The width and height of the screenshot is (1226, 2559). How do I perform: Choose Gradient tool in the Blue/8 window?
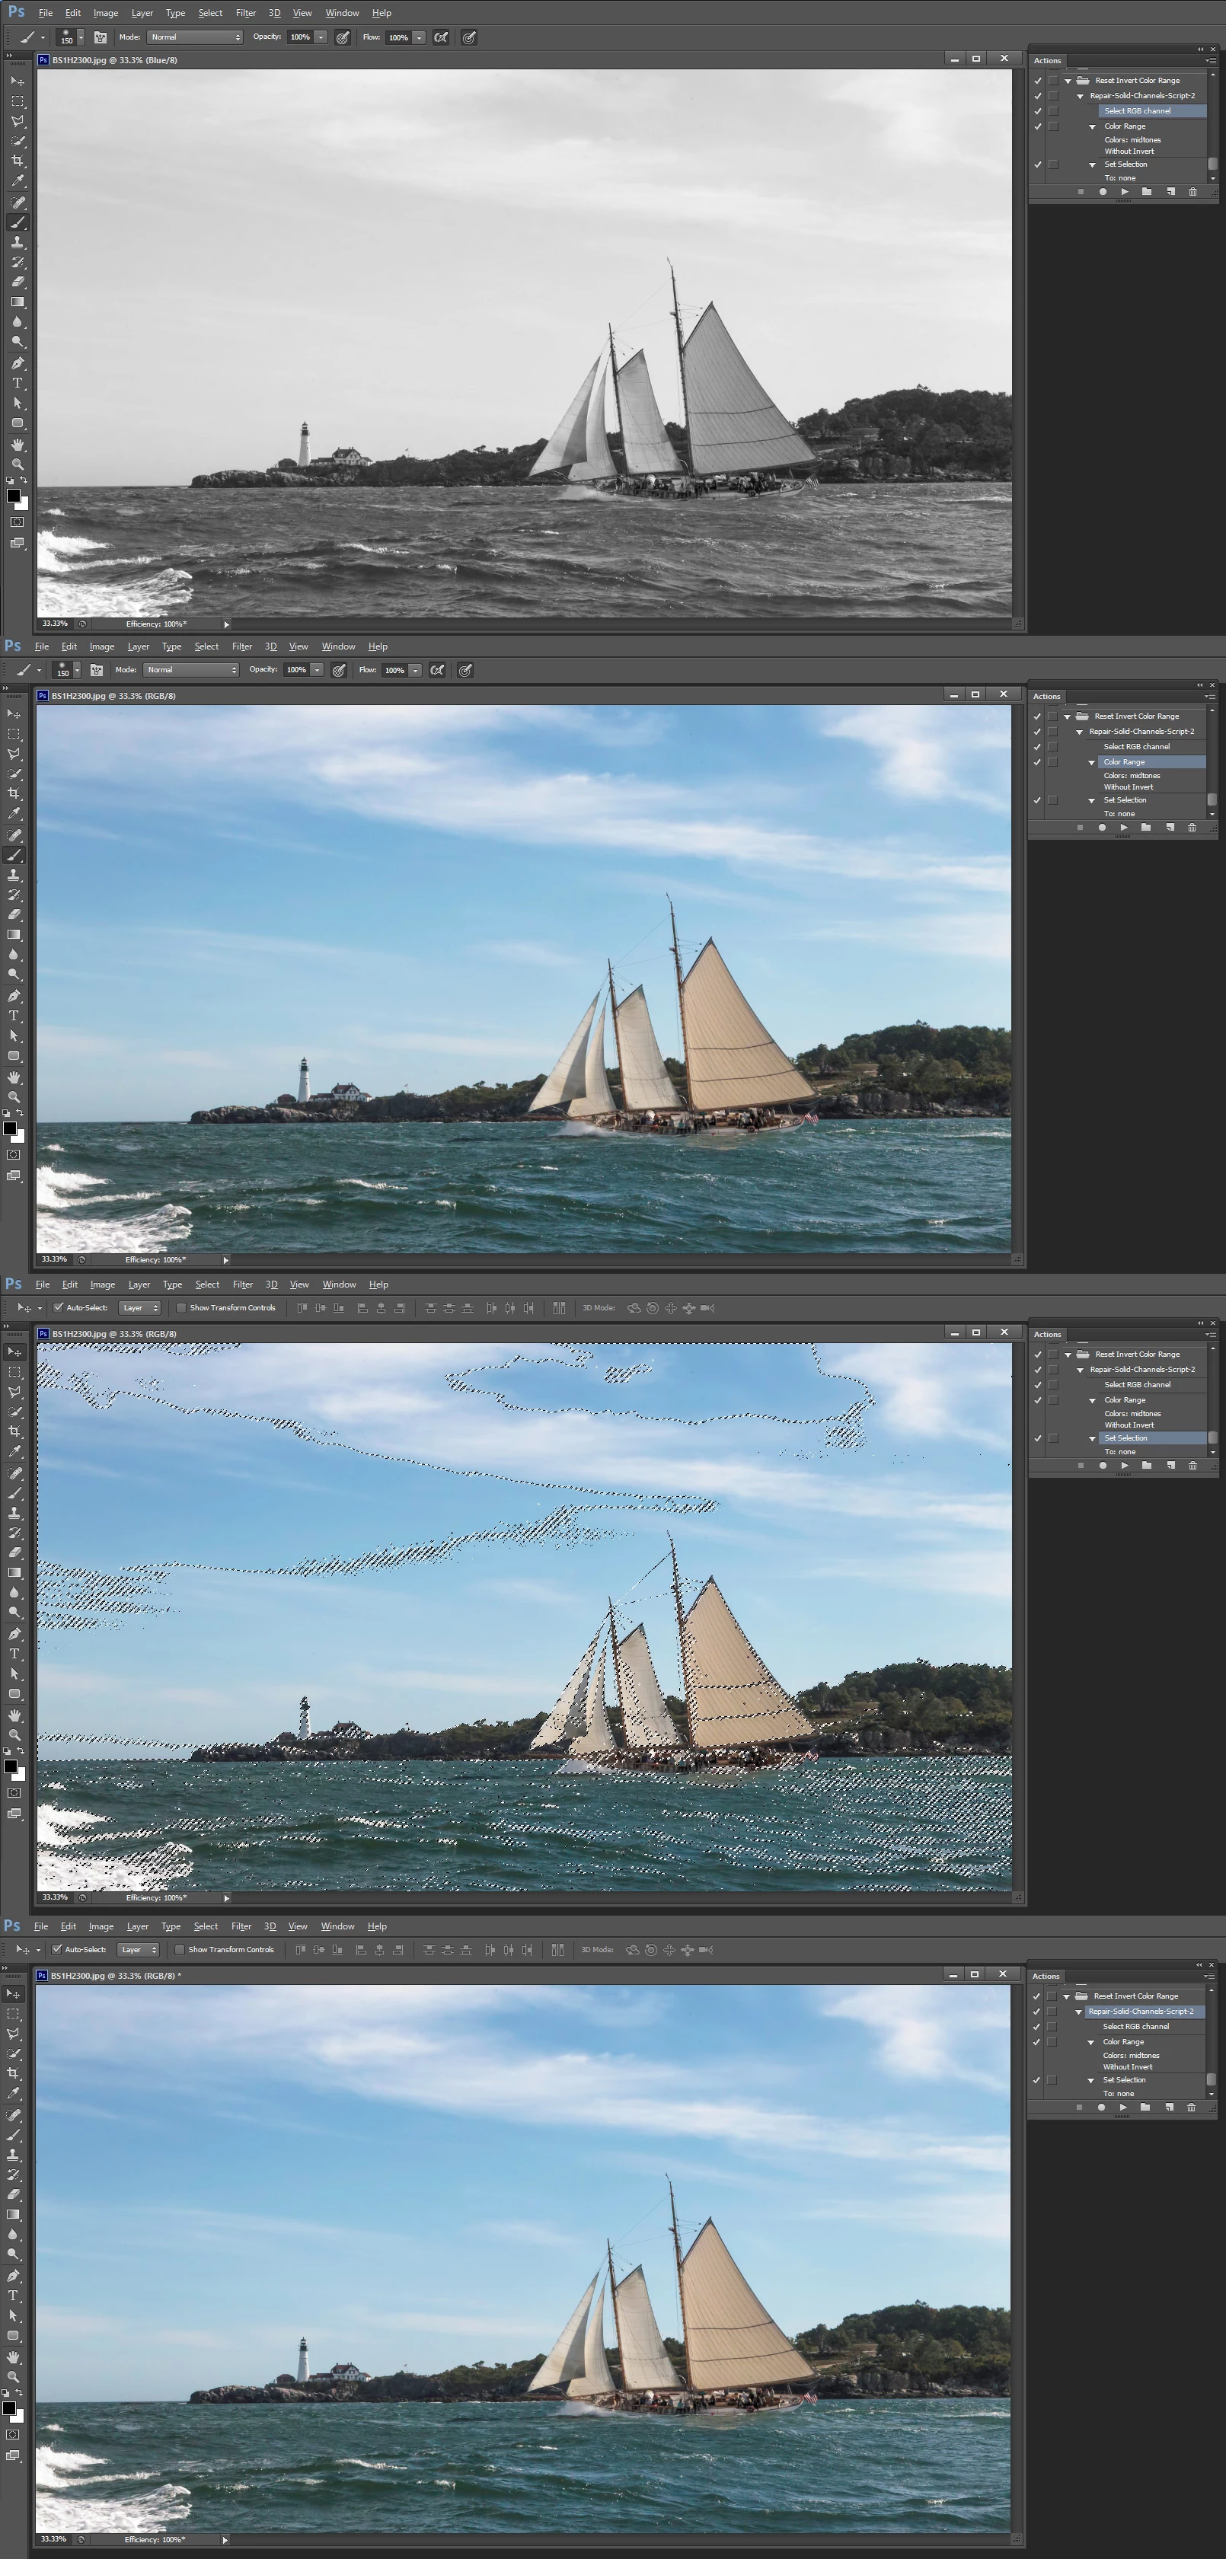click(x=17, y=302)
